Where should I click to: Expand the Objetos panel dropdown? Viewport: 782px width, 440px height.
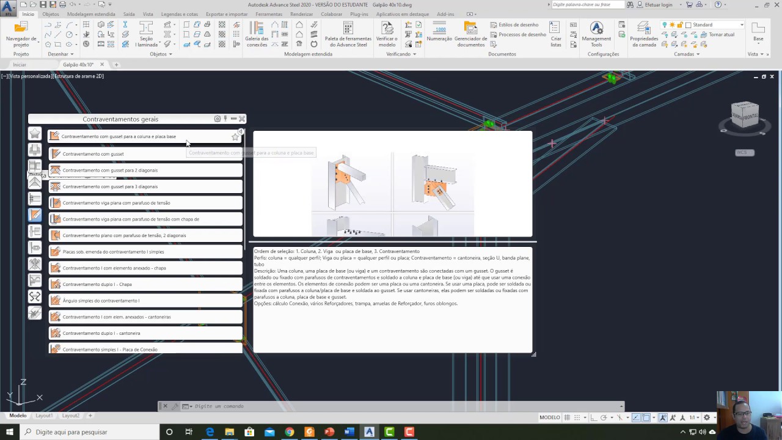161,54
